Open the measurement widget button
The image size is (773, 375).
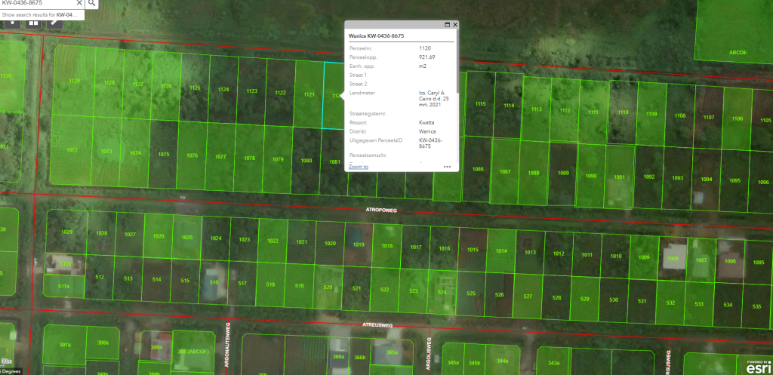click(x=56, y=22)
